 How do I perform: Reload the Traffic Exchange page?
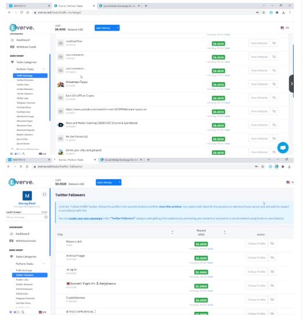pos(21,12)
